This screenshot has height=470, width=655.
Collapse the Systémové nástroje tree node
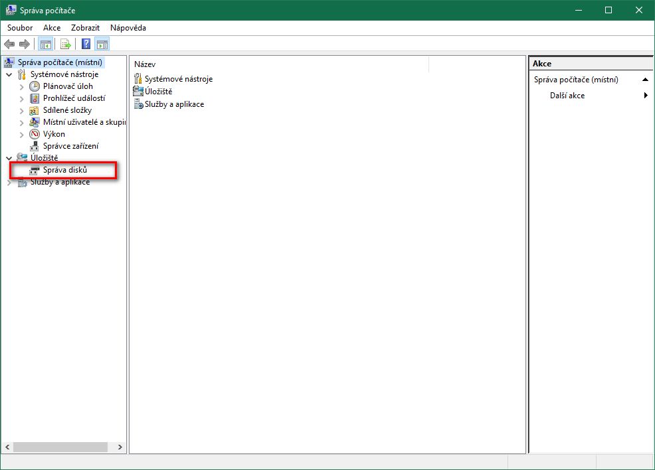[9, 74]
